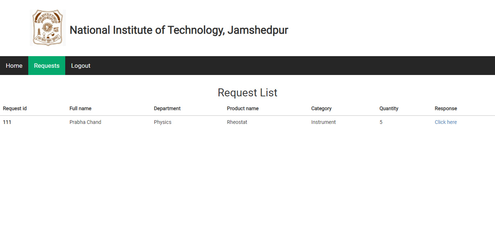This screenshot has width=495, height=238.
Task: Select the Request id column header
Action: [14, 108]
